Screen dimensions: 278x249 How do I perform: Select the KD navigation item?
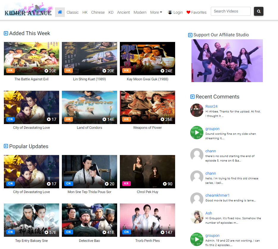pyautogui.click(x=111, y=12)
